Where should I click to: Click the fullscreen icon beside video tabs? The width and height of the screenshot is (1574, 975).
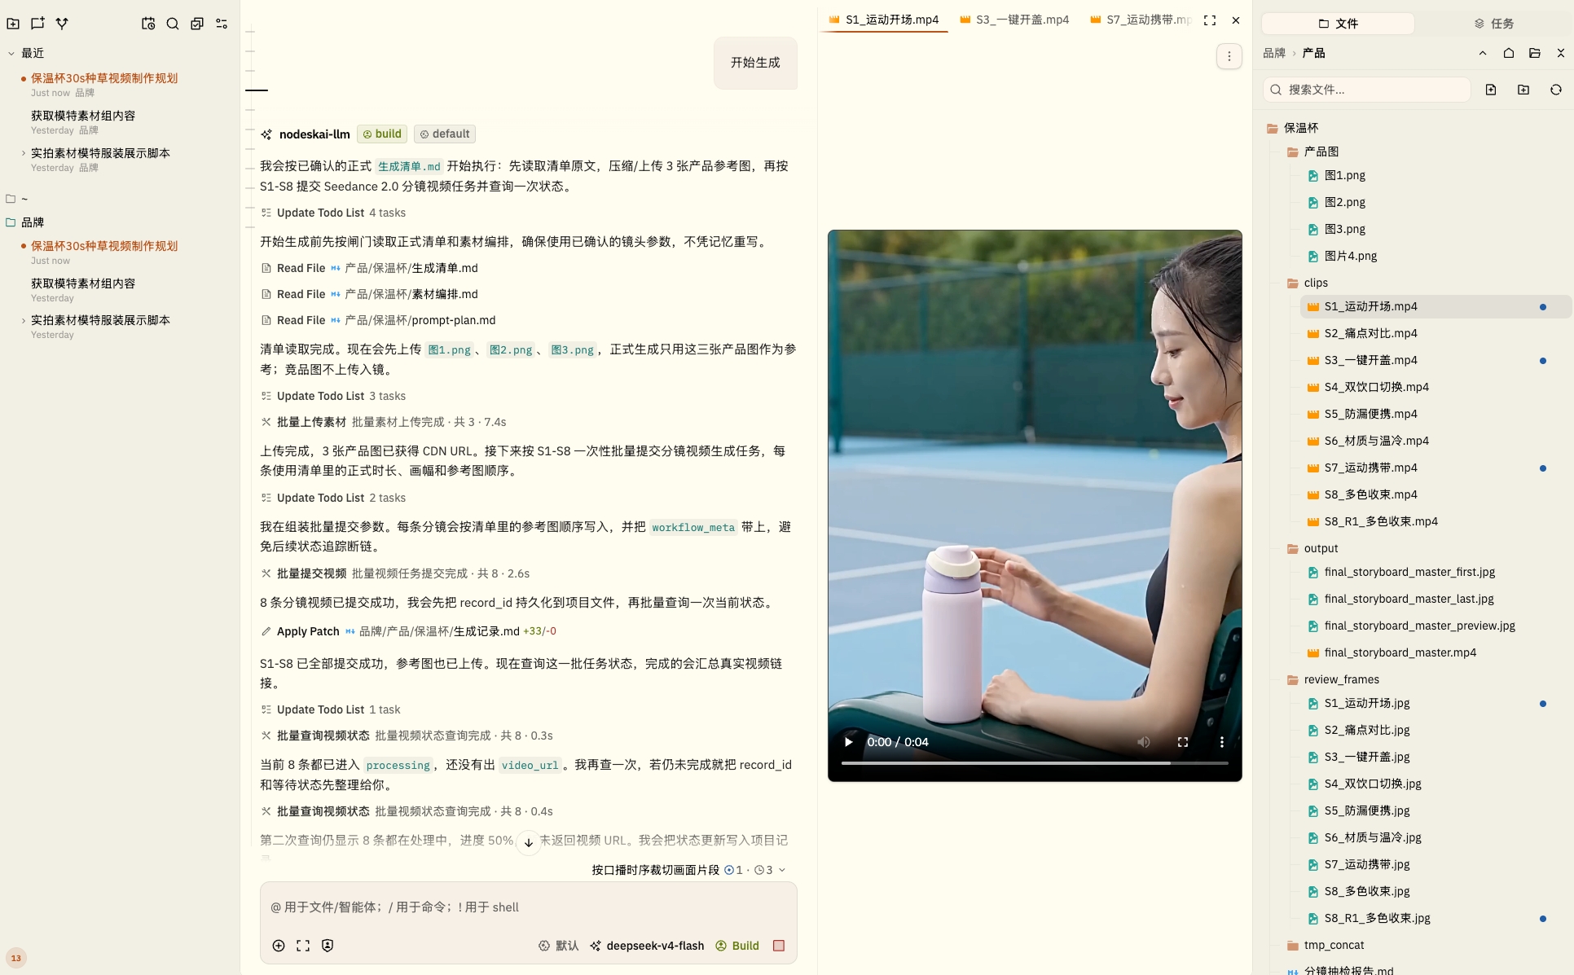1210,20
